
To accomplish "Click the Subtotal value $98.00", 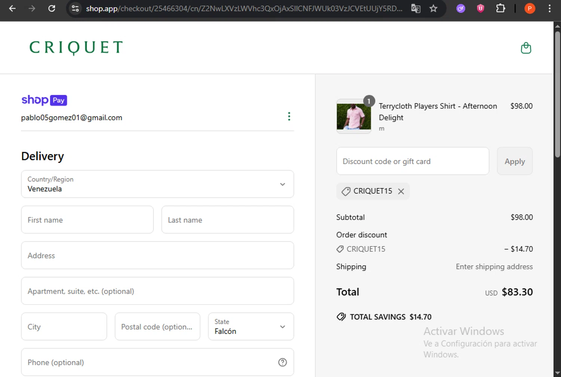I will [522, 217].
